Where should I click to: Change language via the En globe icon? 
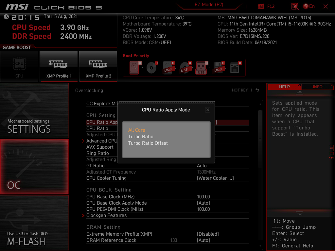tap(309, 7)
